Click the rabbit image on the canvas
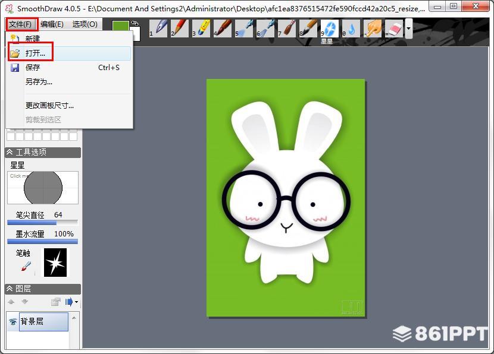Image resolution: width=494 pixels, height=354 pixels. point(286,198)
